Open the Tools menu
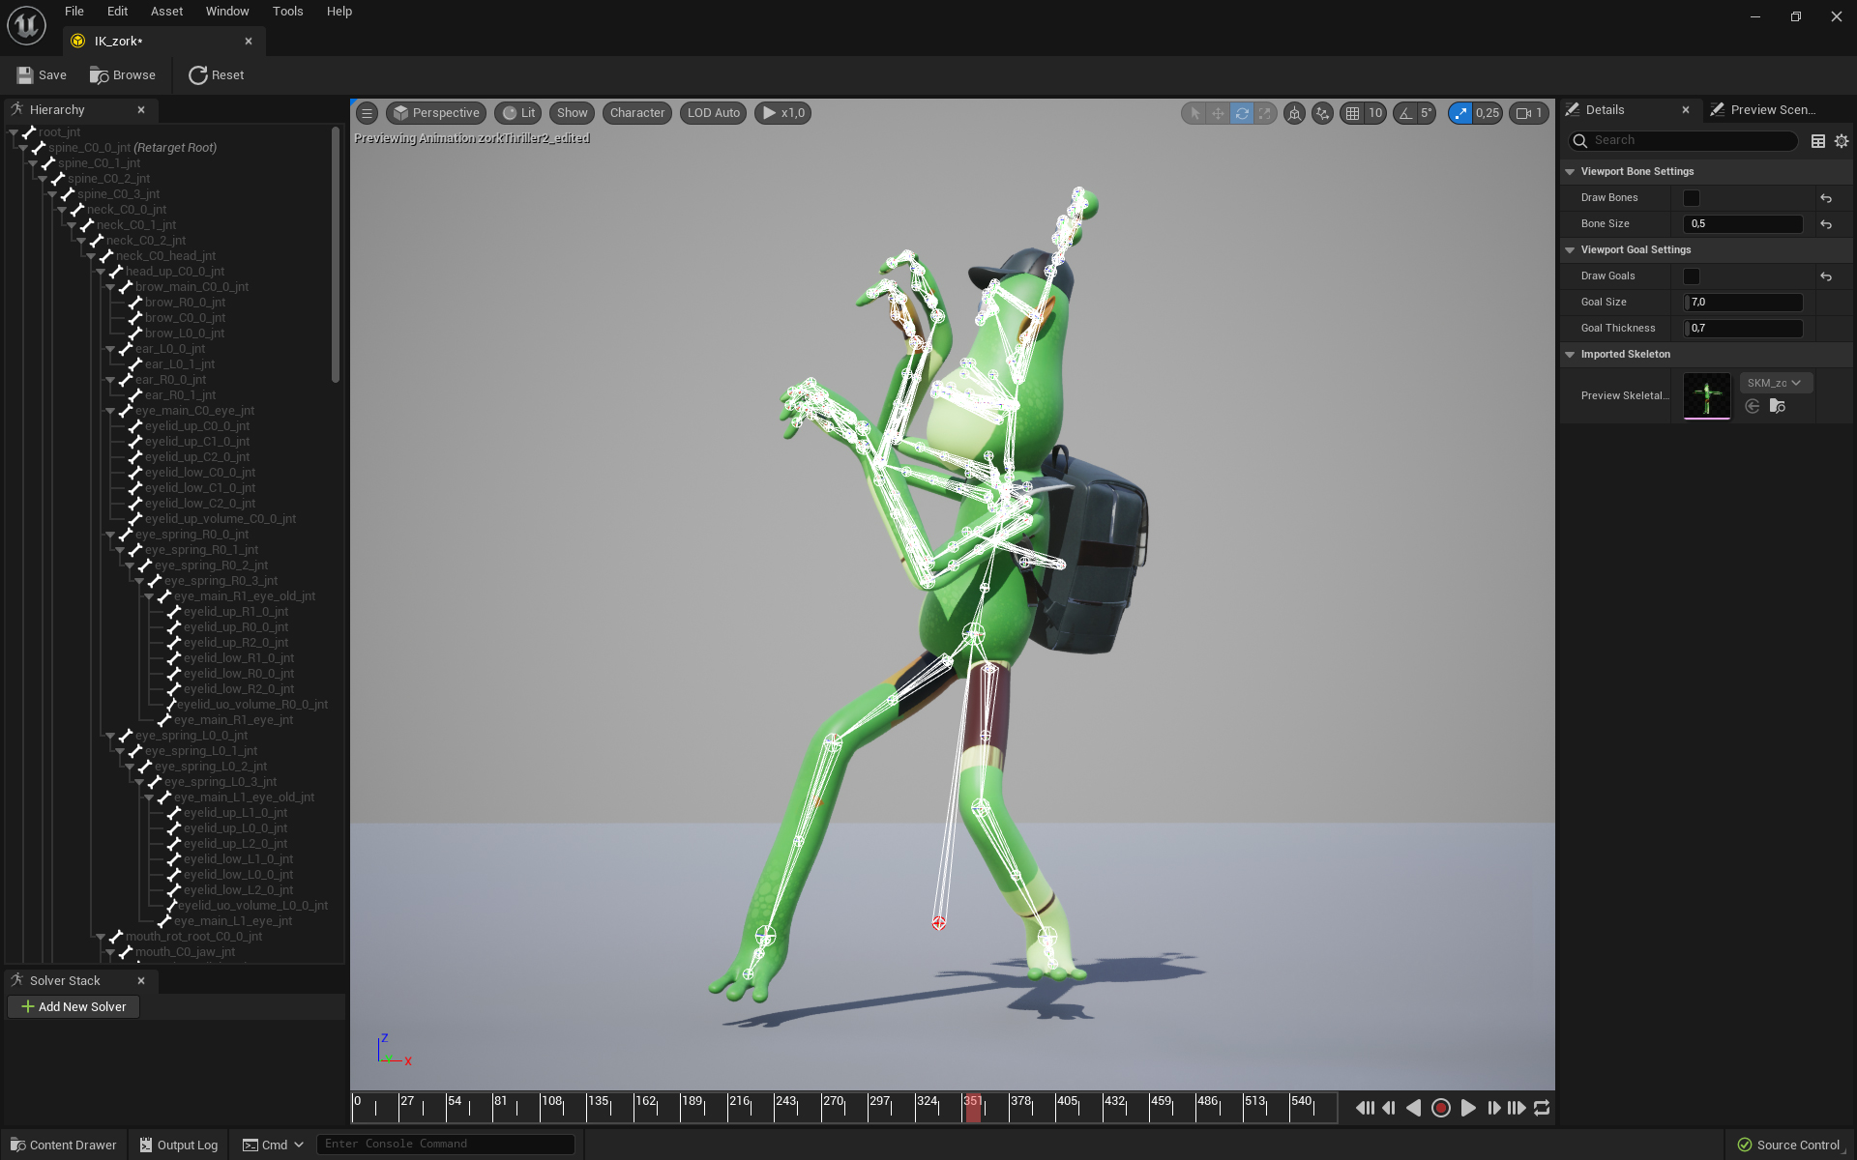1857x1160 pixels. coord(287,12)
